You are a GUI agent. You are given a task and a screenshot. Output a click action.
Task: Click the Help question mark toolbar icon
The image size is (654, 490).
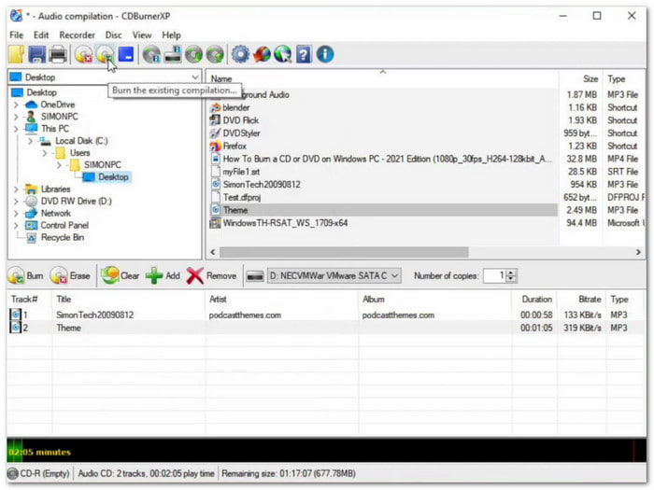click(304, 55)
